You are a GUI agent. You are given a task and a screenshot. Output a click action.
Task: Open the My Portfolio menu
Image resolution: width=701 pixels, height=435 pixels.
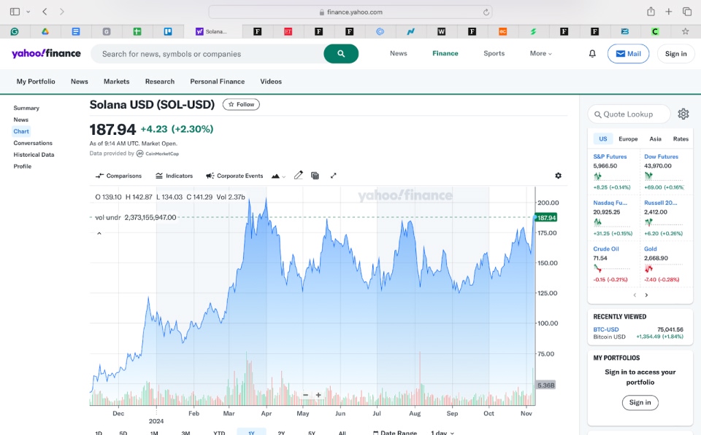coord(36,81)
